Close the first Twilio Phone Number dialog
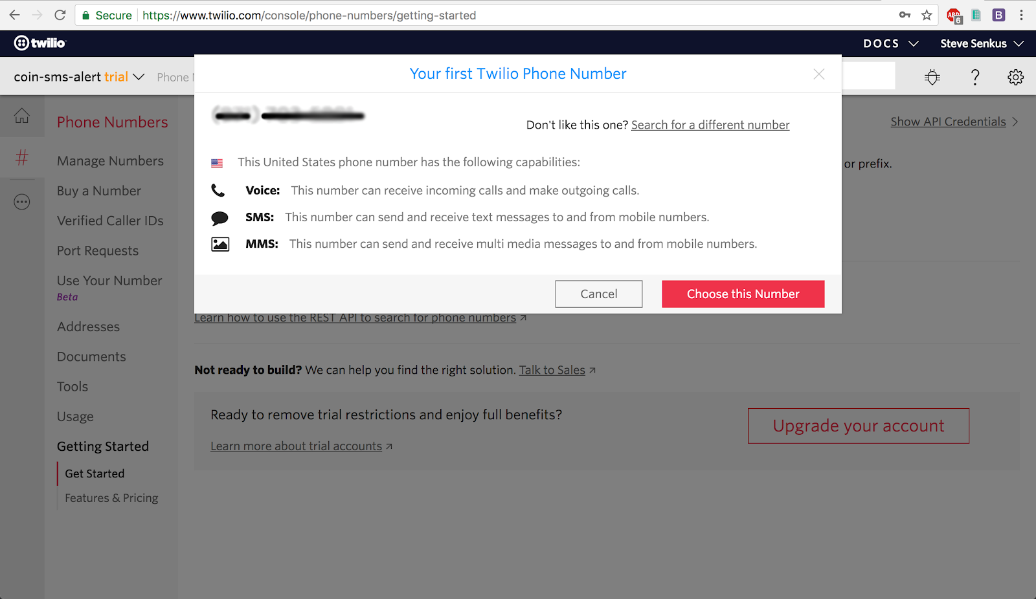 tap(819, 74)
